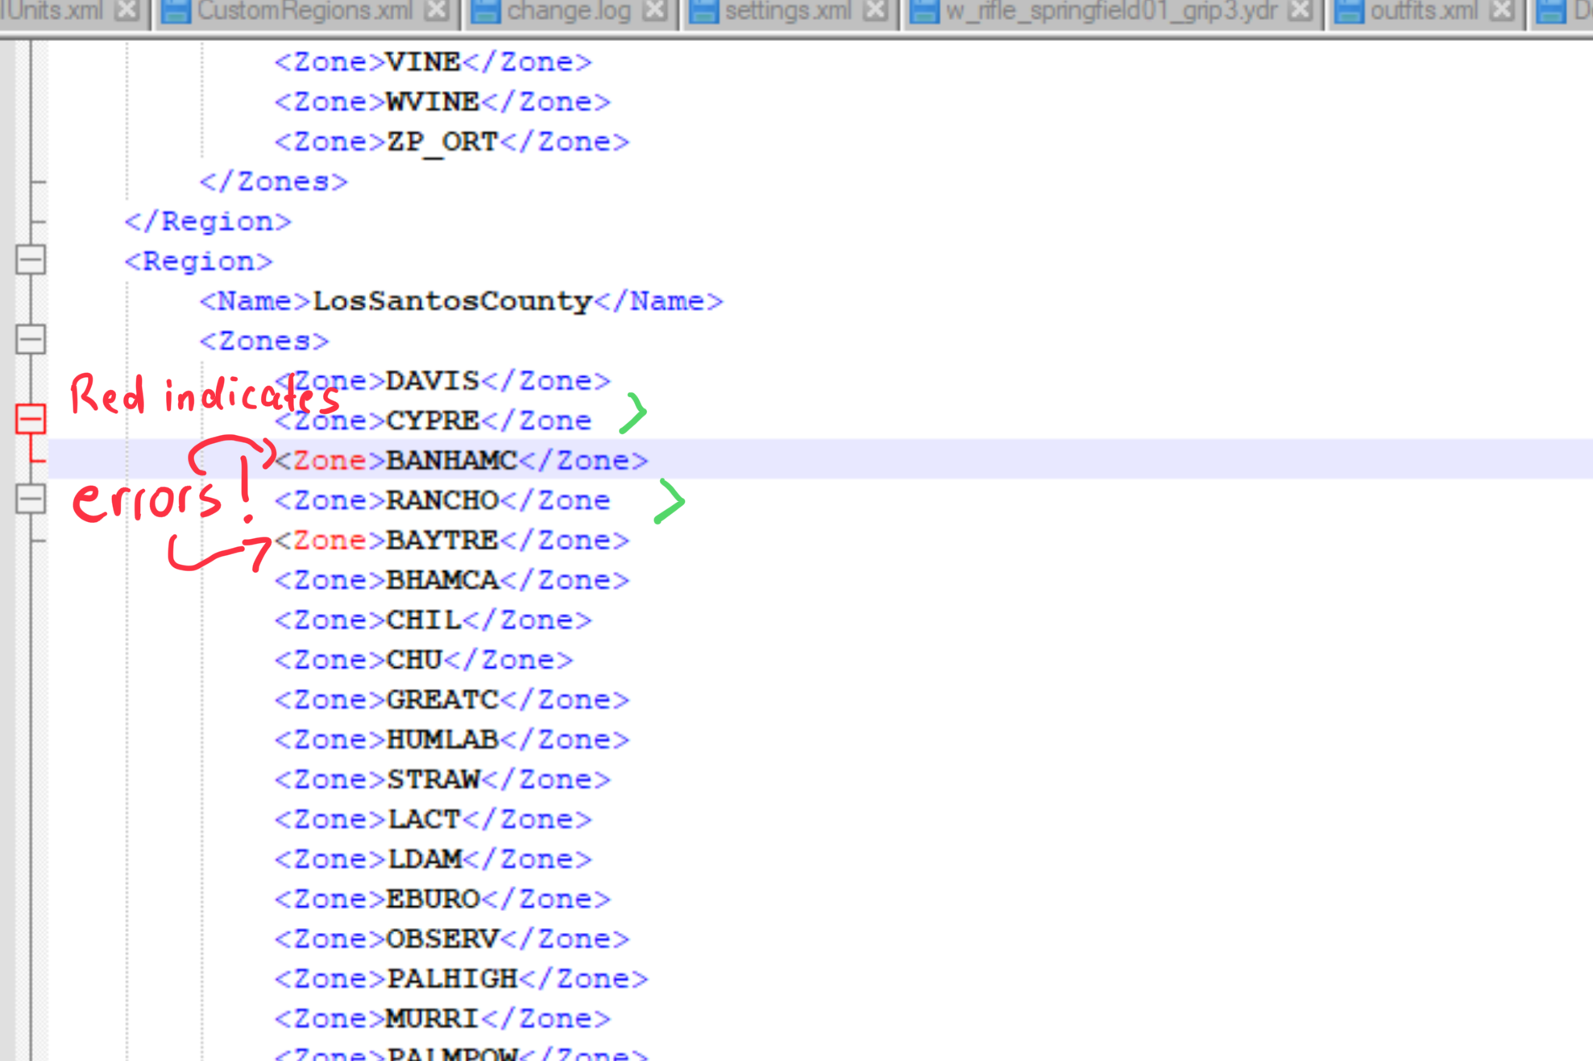Click save icon on CustomRegions.xml tab
Viewport: 1593px width, 1061px height.
click(x=175, y=11)
